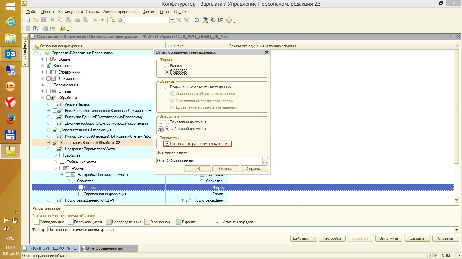The width and height of the screenshot is (462, 259).
Task: Click the magnifier Find icon
Action: 120,20
